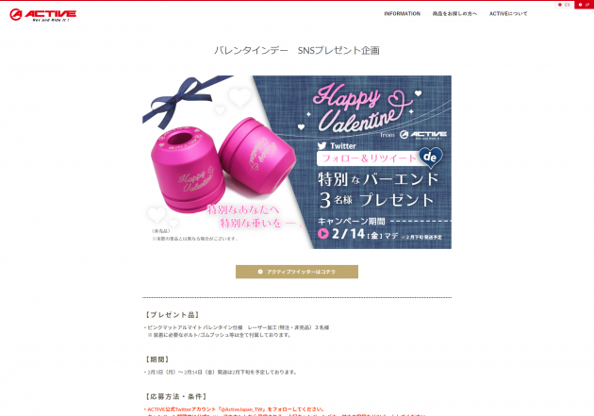The width and height of the screenshot is (594, 416).
Task: Click the left upright pink bar end
Action: [186, 169]
